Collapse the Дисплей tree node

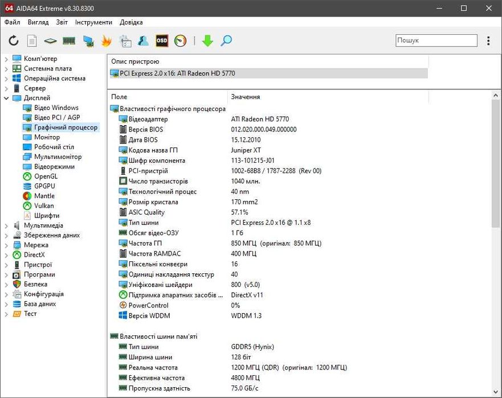pyautogui.click(x=6, y=99)
